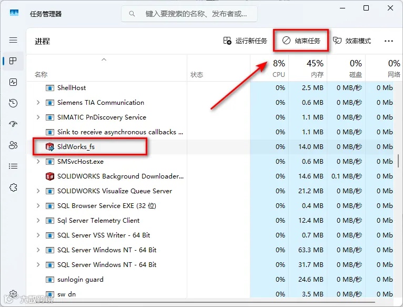Open Users icon in sidebar
This screenshot has width=403, height=307.
[x=13, y=145]
